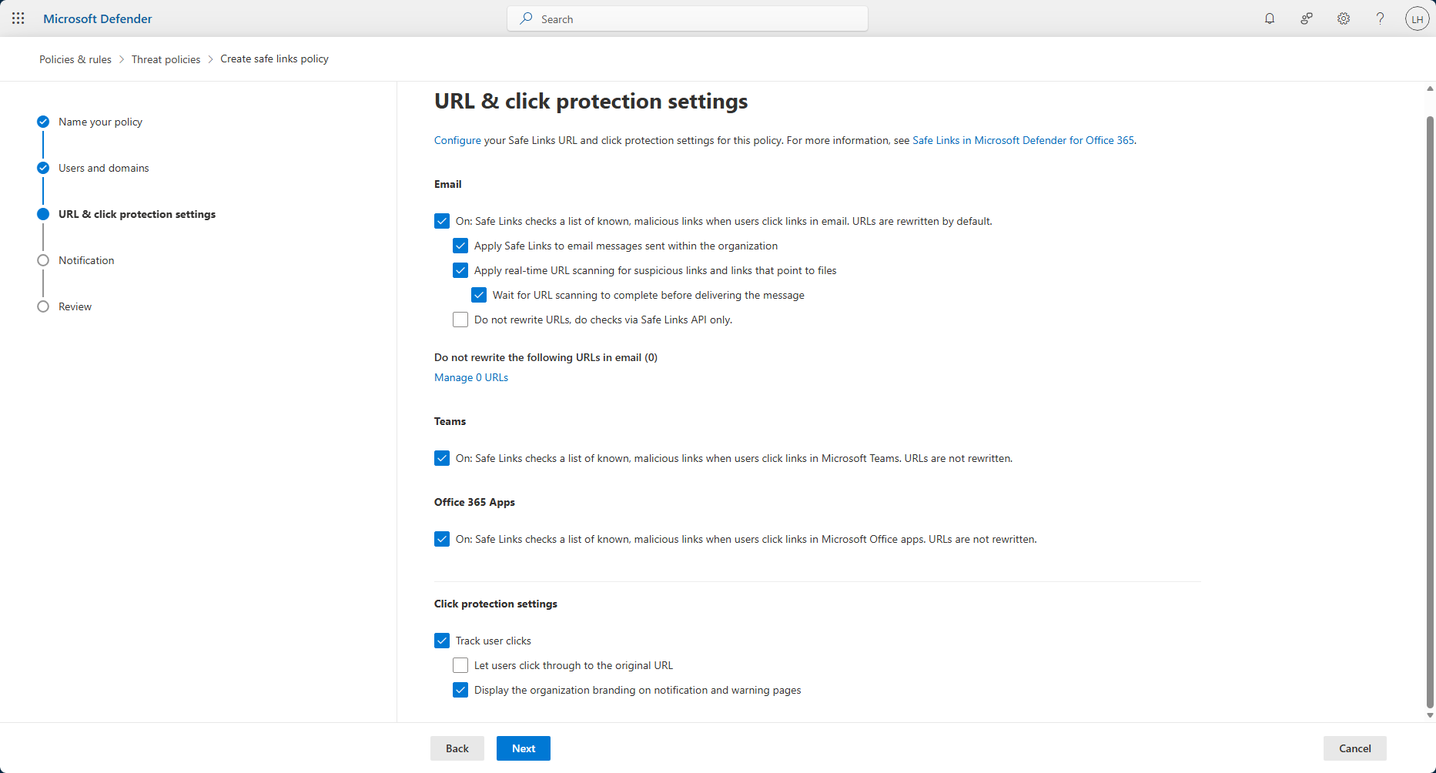This screenshot has height=773, width=1436.
Task: Open the Manage 0 URLs link
Action: point(471,377)
